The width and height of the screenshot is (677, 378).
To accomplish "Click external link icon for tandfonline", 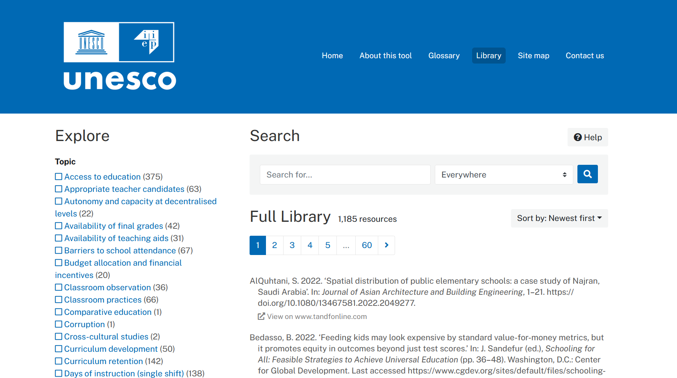I will (x=261, y=317).
